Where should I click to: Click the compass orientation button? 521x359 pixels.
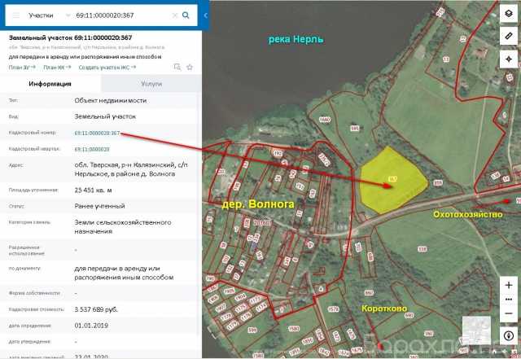tap(509, 335)
